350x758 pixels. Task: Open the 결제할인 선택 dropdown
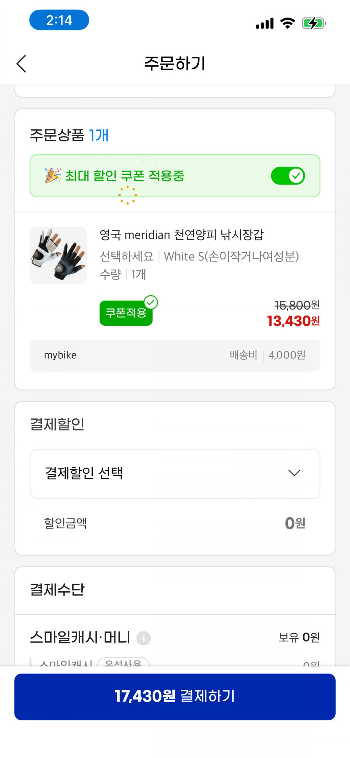[175, 474]
